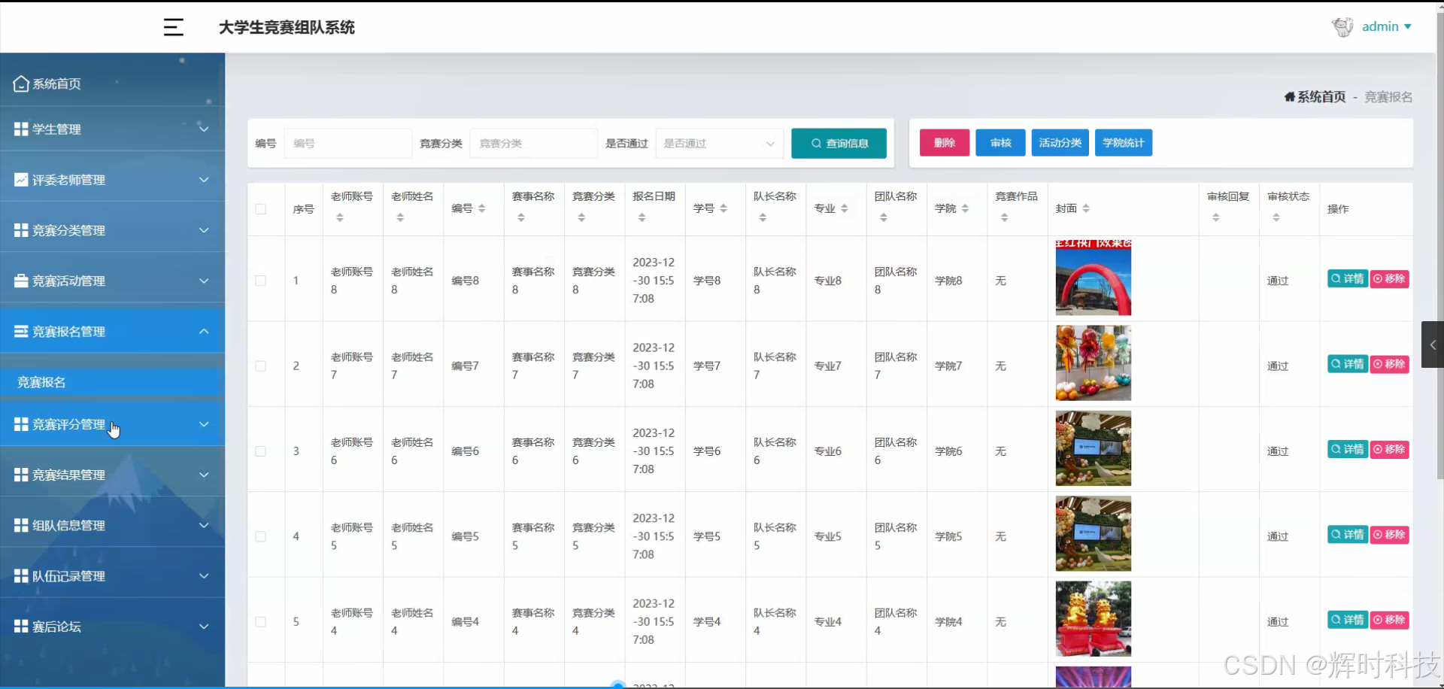Open the admin user dropdown

(x=1387, y=27)
